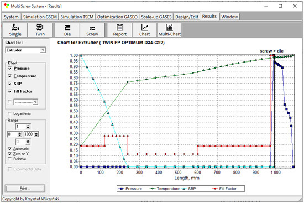Select the Twin screw toolbar icon
Screen dimensions: 304x203
point(40,30)
